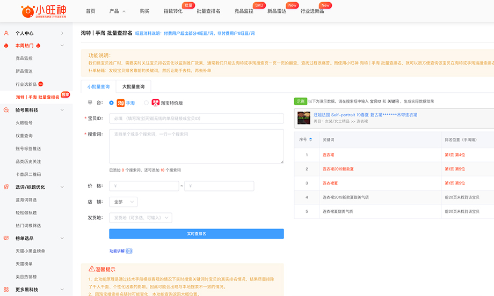
Task: Open 热门词根筛选 in the sidebar
Action: [x=28, y=226]
